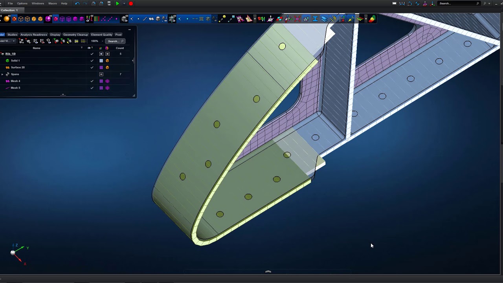Image resolution: width=503 pixels, height=283 pixels.
Task: Click the purple color swatch for Surface 28
Action: [101, 67]
